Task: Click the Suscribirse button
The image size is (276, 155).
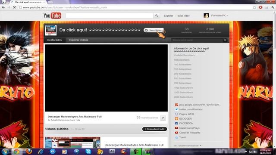Action: (154, 30)
